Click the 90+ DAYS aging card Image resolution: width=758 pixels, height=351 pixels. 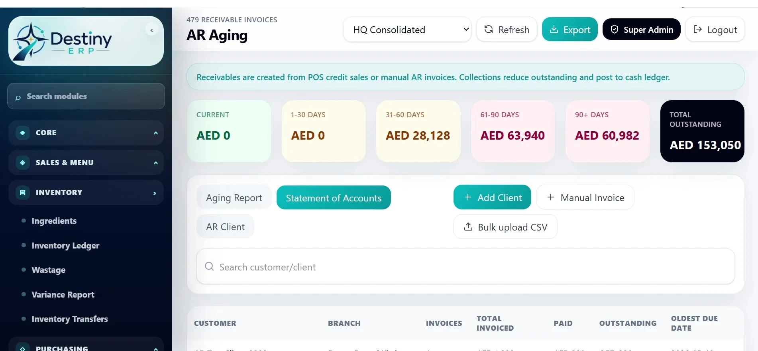[x=607, y=131]
